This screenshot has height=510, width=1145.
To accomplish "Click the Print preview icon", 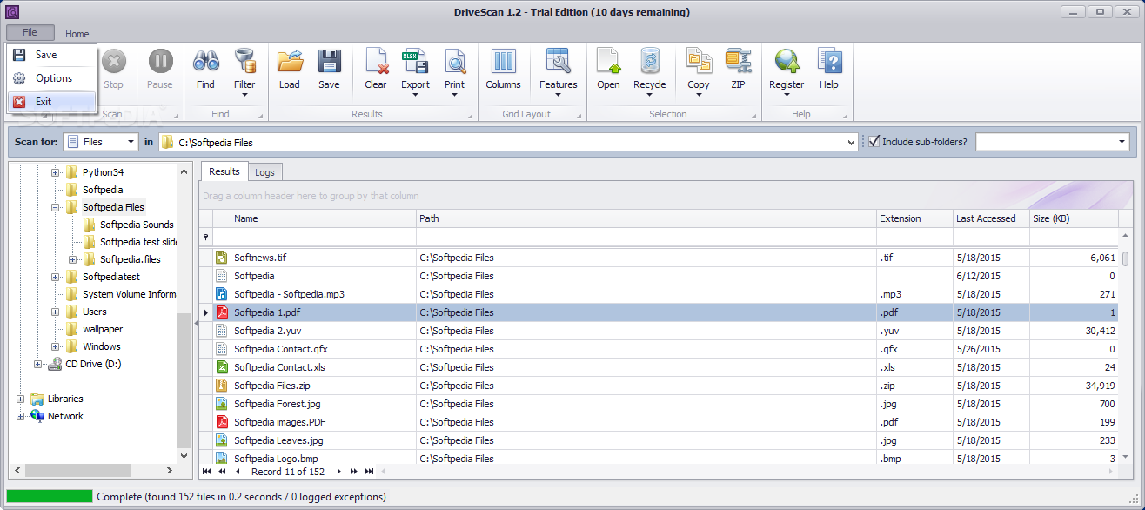I will tap(455, 61).
